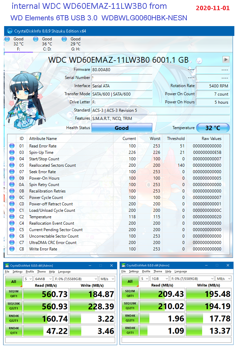Run All tests in 1GiB window
Screen dimensions: 235x346
[130, 281]
